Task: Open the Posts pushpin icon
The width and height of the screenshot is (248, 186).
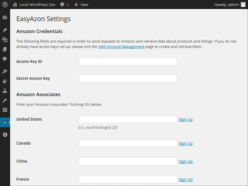Action: 5,30
